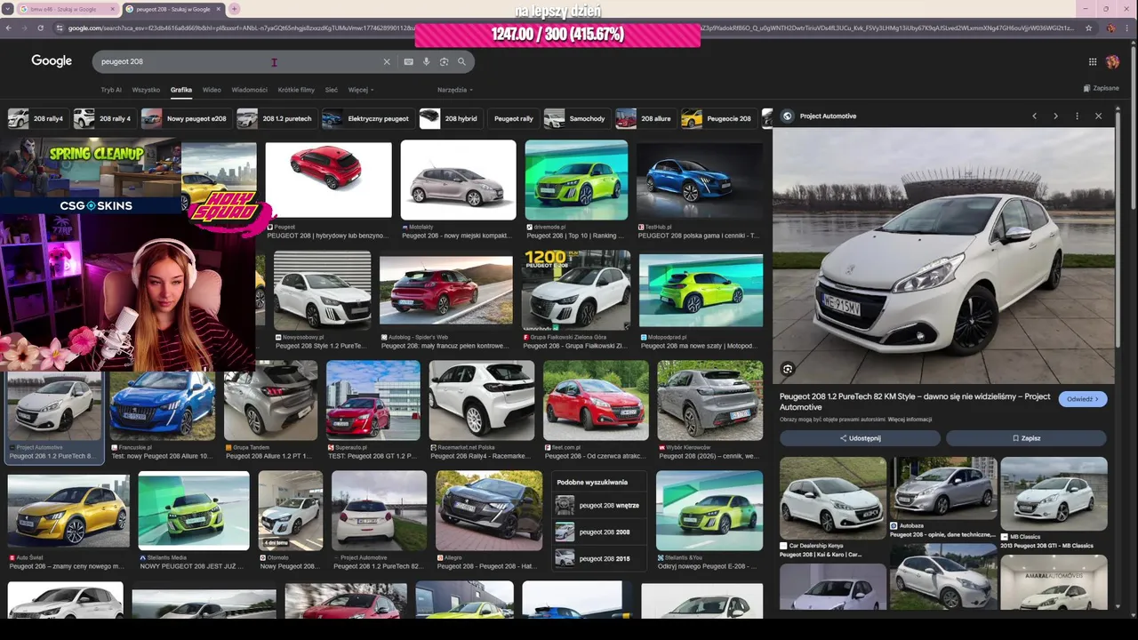This screenshot has height=640, width=1138.
Task: Filter by Peugeocie 208 chip
Action: pos(717,118)
